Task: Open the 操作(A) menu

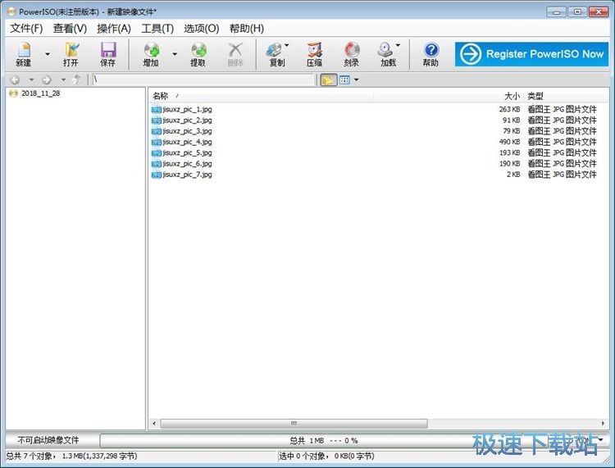Action: point(114,28)
